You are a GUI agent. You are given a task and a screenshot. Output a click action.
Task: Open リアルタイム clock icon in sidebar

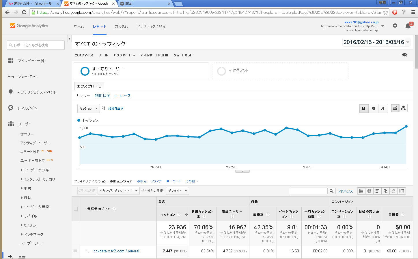11,108
